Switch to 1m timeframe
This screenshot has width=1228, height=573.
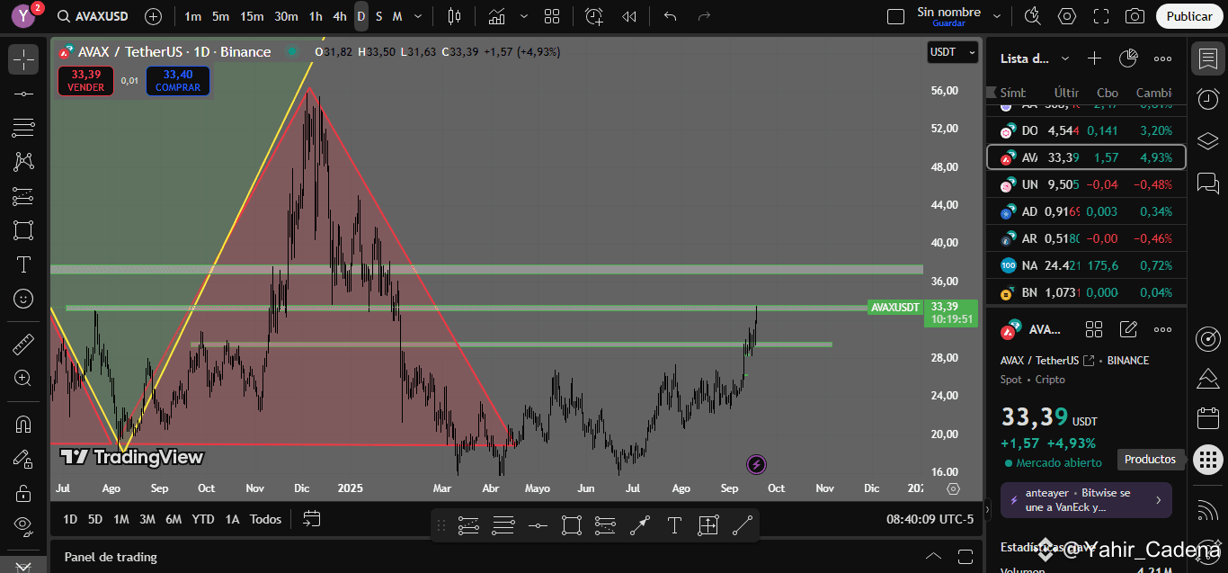click(x=192, y=16)
